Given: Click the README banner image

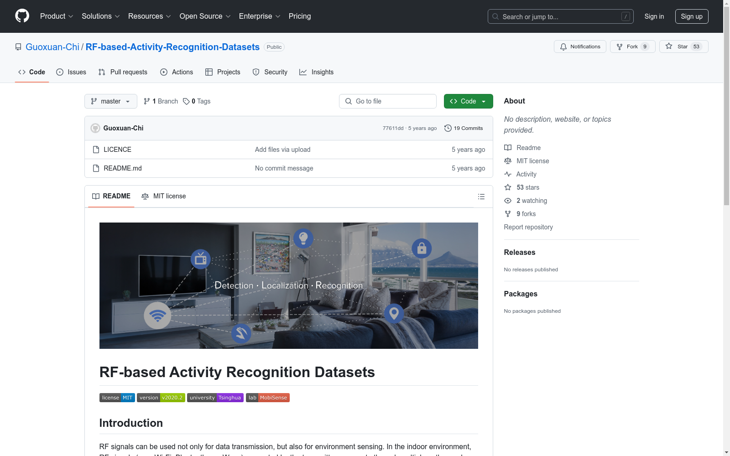Looking at the screenshot, I should click(x=288, y=285).
